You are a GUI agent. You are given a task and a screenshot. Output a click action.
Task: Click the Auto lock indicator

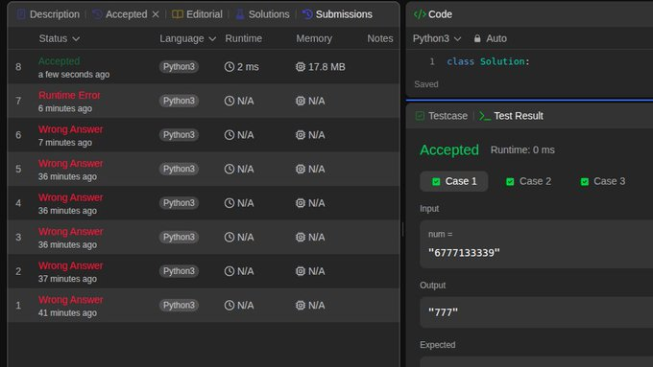click(x=490, y=38)
